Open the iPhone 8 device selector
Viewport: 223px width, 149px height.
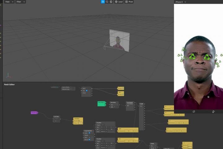pyautogui.click(x=181, y=2)
